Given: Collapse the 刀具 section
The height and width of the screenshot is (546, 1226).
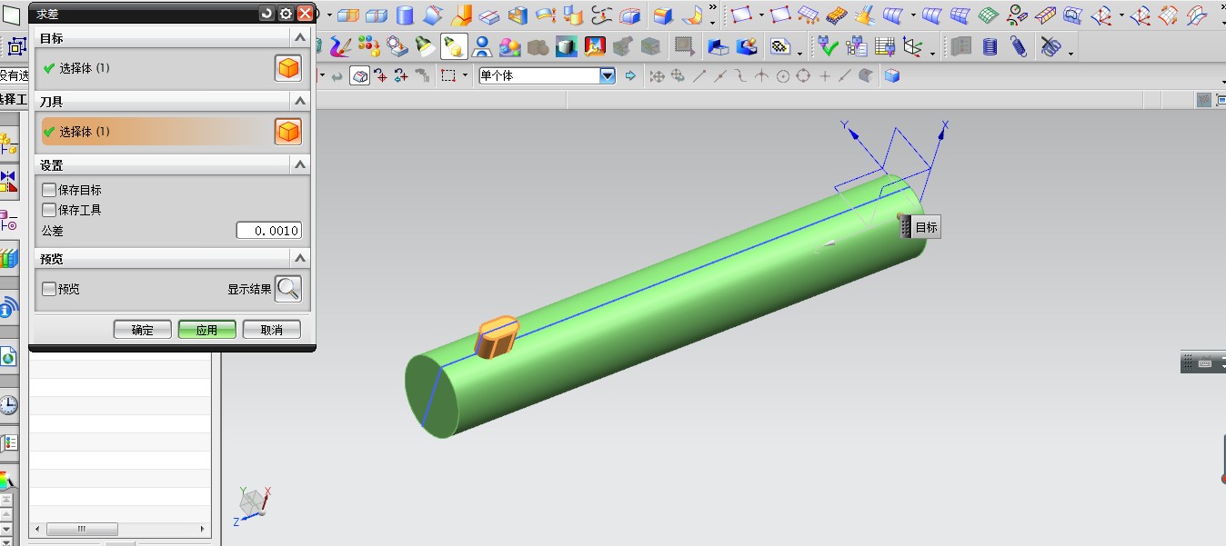Looking at the screenshot, I should pos(300,101).
